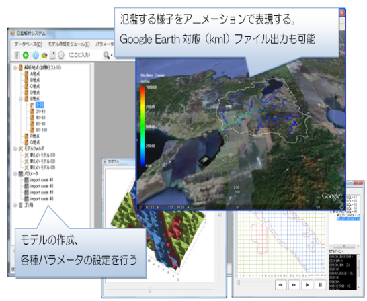Click the fast-forward button in animation window
Screen dimensions: 367x301
[x=294, y=285]
